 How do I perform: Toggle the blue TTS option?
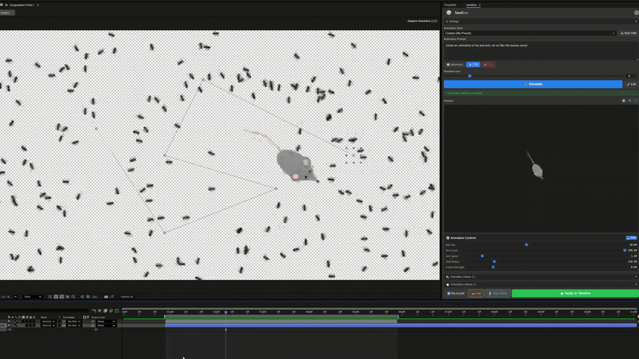[473, 64]
